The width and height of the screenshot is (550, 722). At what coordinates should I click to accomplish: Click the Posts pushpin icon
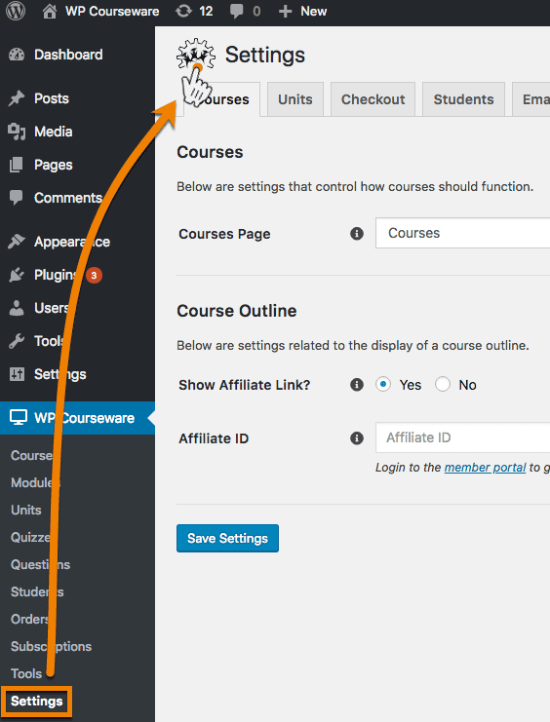(17, 98)
